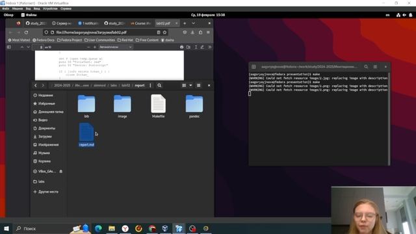416x234 pixels.
Task: Open Другие места in Files sidebar
Action: (48, 192)
